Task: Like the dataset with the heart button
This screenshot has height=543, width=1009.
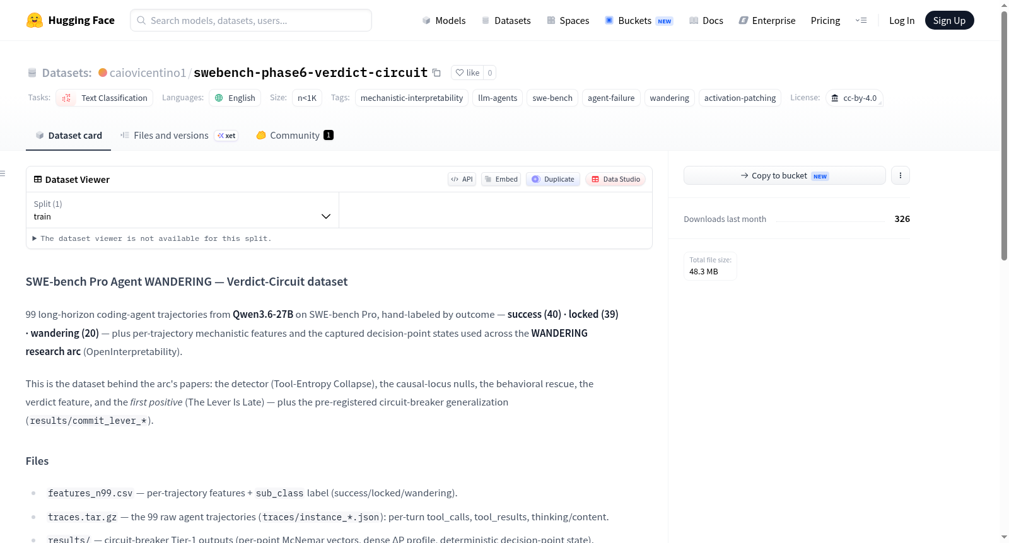Action: (468, 73)
